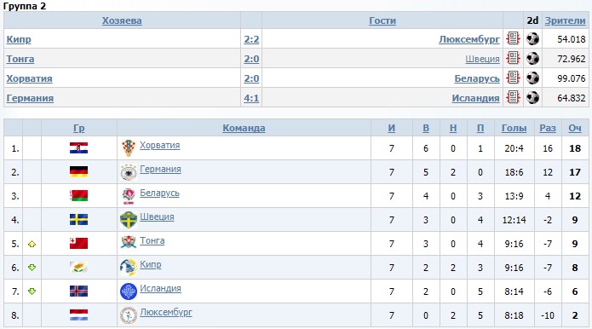Open Люксембург team link in standings
Image resolution: width=592 pixels, height=329 pixels.
click(x=166, y=312)
